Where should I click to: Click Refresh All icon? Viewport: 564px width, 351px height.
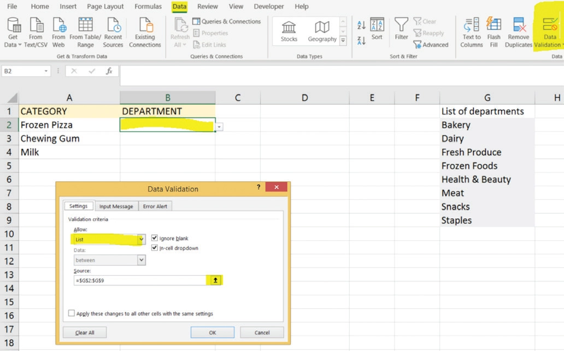(181, 26)
